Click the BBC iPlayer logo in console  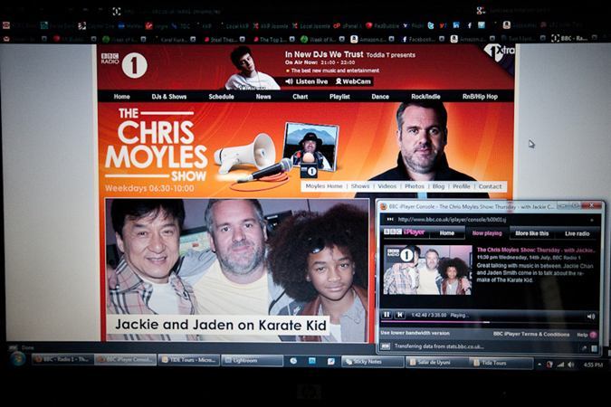(404, 232)
